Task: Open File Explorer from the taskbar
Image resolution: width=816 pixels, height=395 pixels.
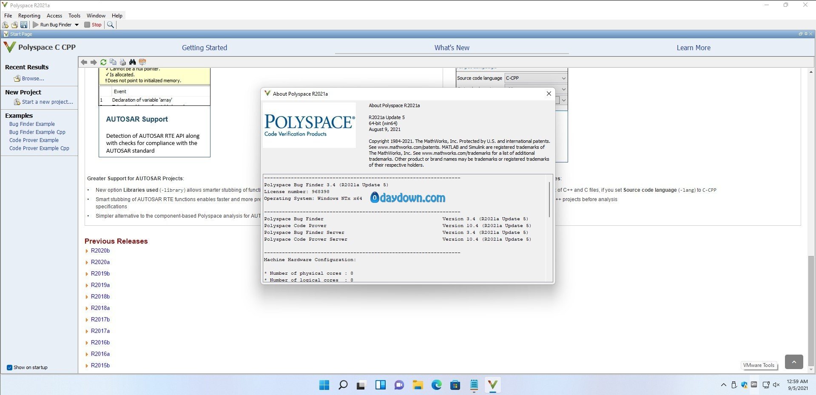Action: pos(418,385)
